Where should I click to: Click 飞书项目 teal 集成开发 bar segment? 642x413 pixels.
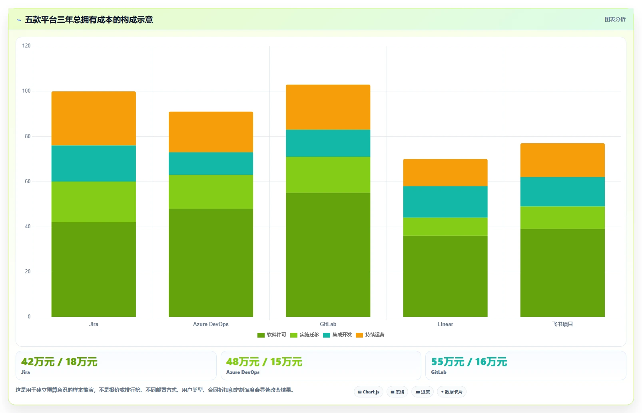tap(562, 192)
